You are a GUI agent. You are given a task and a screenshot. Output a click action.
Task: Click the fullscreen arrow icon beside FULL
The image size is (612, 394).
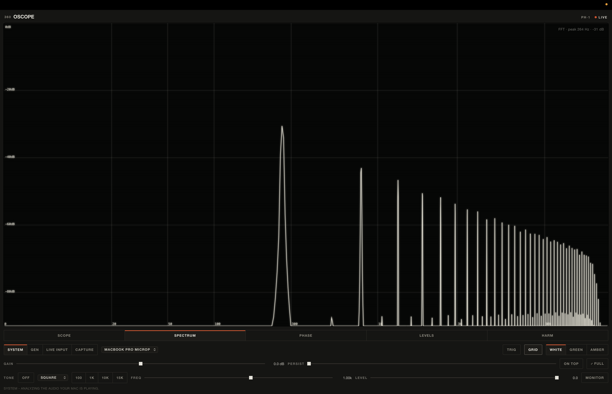(x=592, y=364)
